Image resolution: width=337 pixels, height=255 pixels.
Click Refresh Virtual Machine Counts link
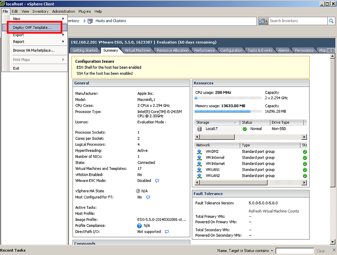pos(274,211)
